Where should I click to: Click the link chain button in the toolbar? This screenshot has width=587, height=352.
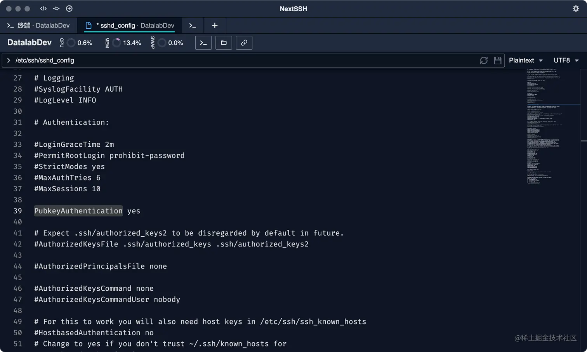tap(244, 43)
